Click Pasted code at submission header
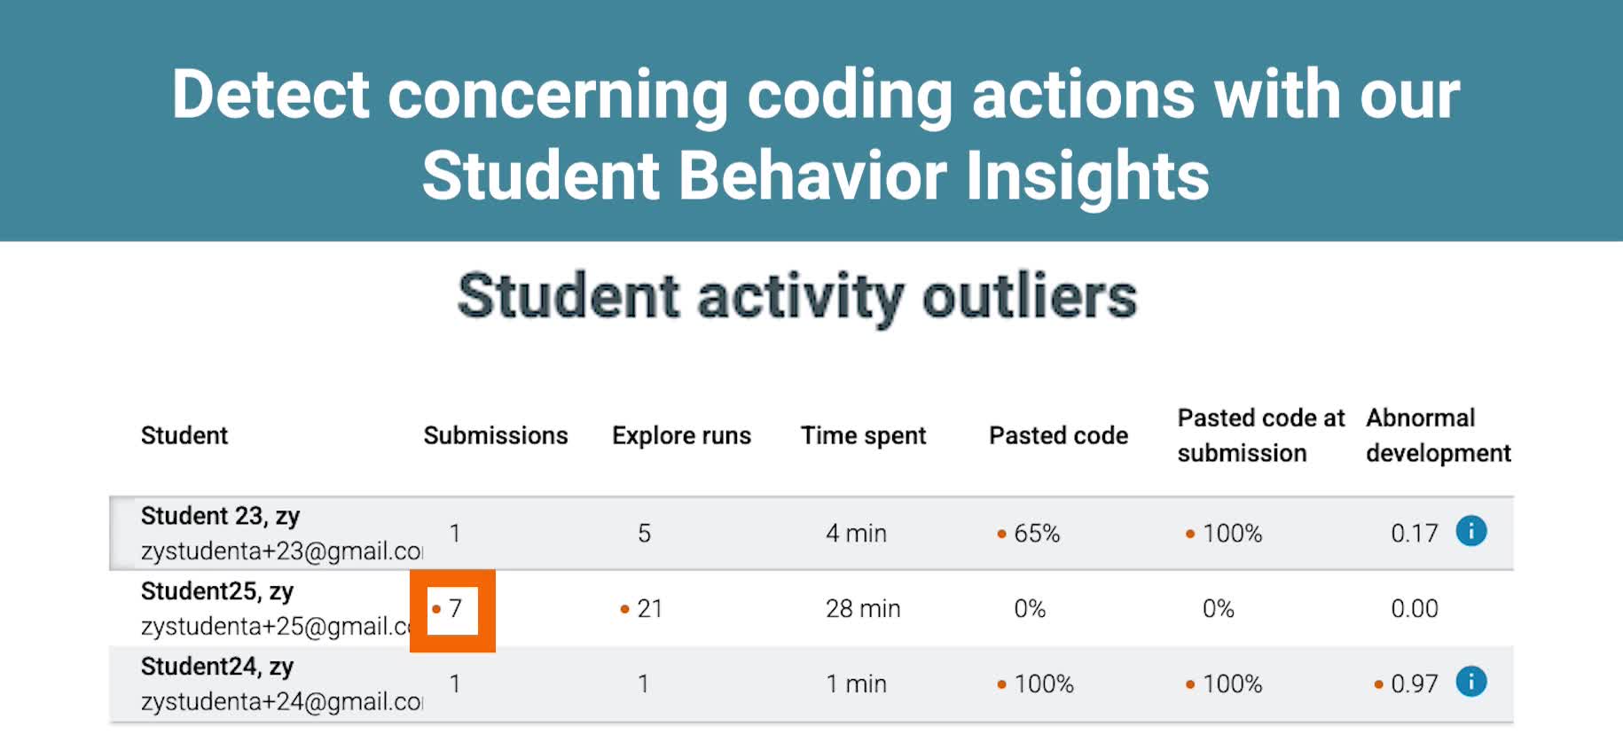 (x=1260, y=435)
